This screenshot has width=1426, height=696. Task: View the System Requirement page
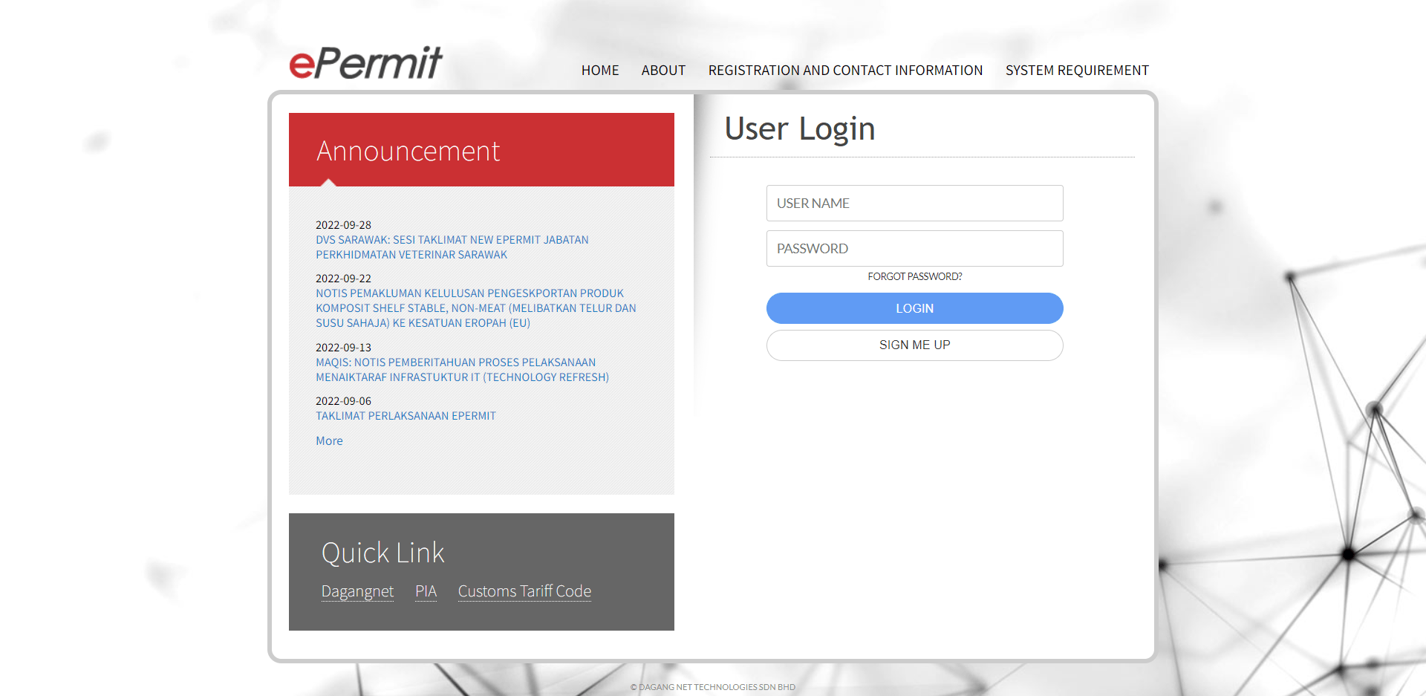1076,71
